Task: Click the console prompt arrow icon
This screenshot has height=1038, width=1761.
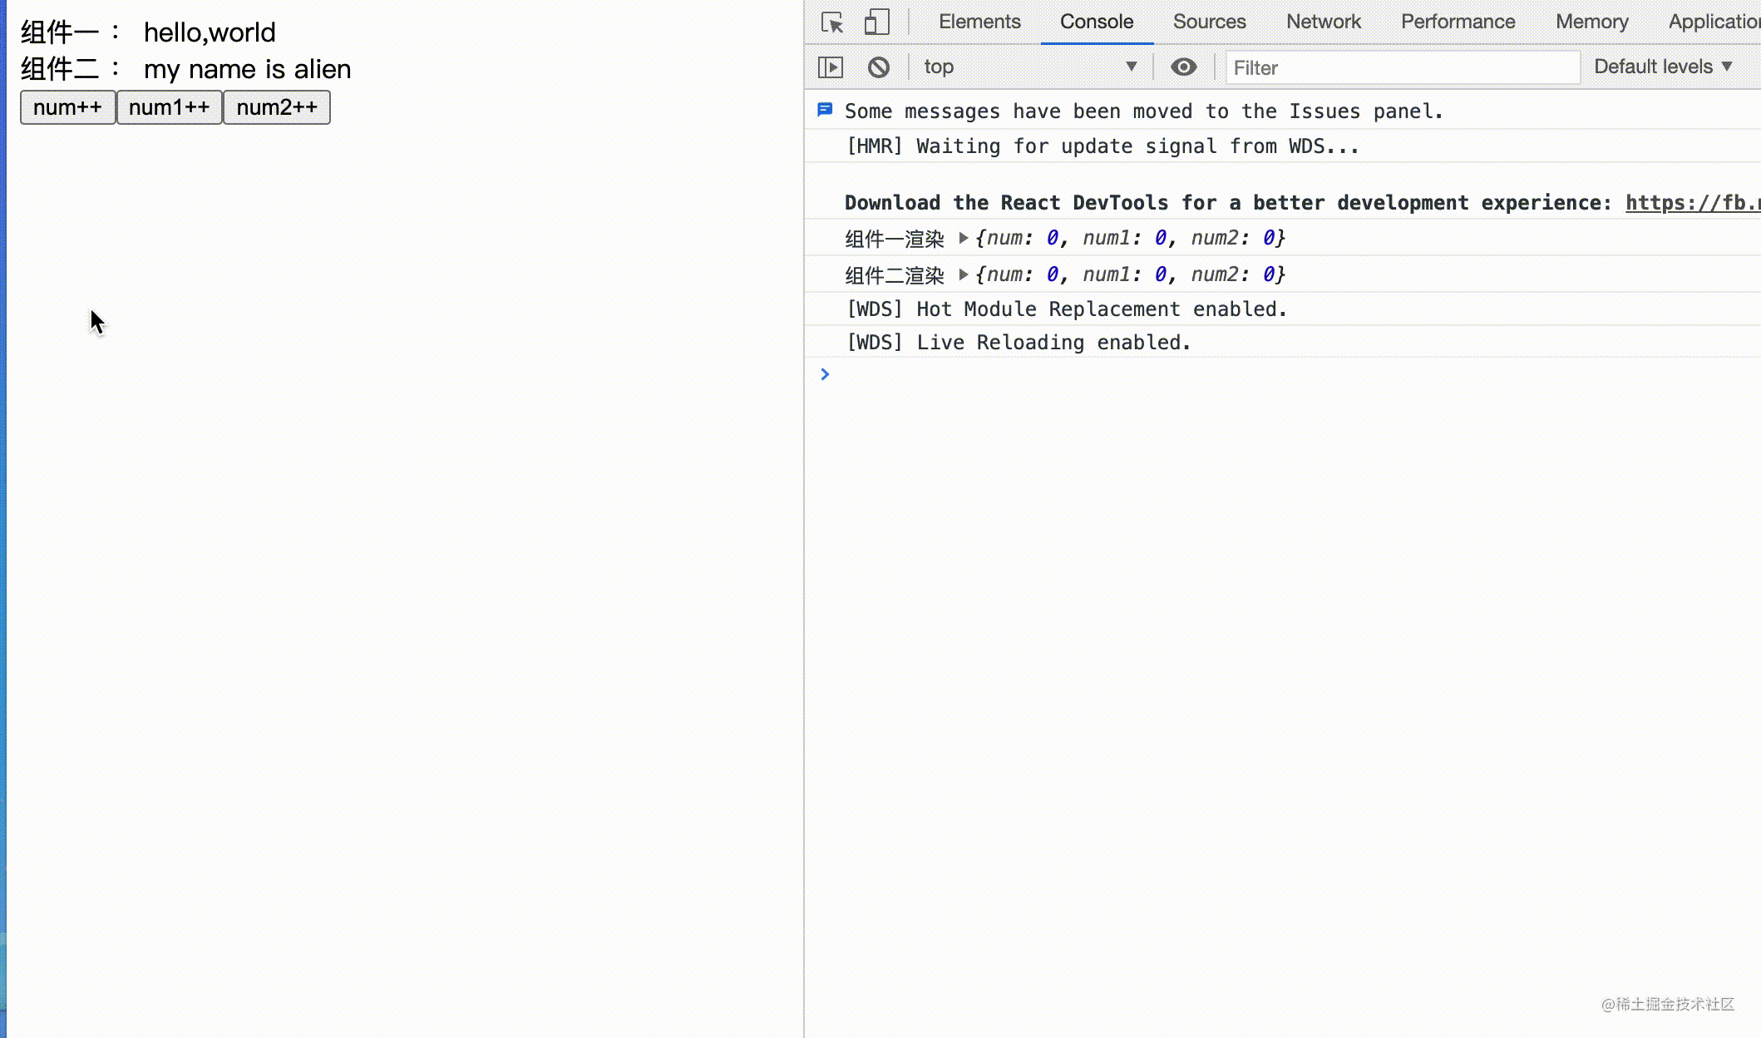Action: pos(825,374)
